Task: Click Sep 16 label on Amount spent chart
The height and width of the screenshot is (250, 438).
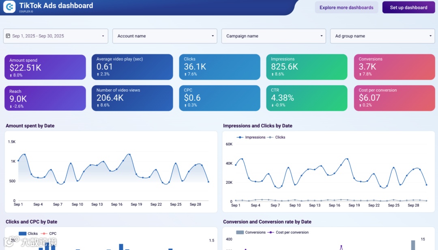Action: click(x=116, y=205)
